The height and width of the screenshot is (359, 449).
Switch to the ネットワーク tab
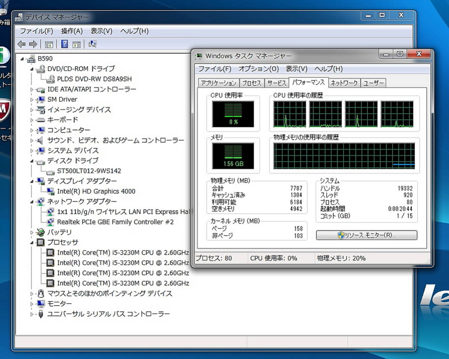pyautogui.click(x=344, y=83)
